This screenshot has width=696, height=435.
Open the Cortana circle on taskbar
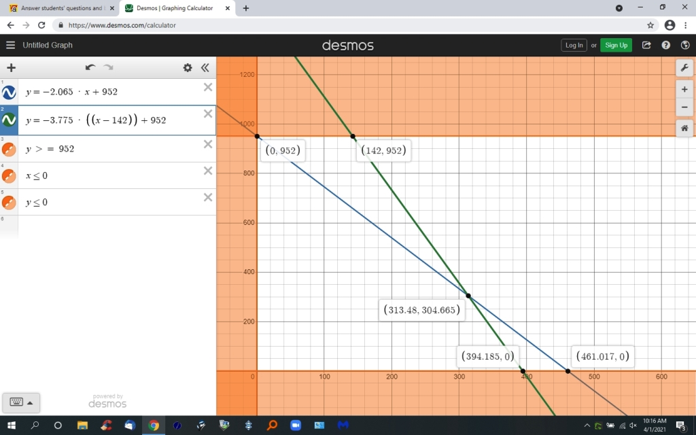pyautogui.click(x=58, y=425)
